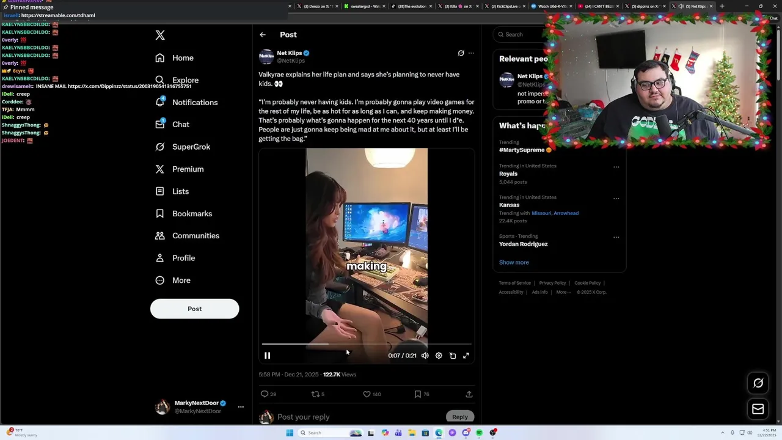Expand the video to fullscreen
Image resolution: width=782 pixels, height=440 pixels.
466,355
